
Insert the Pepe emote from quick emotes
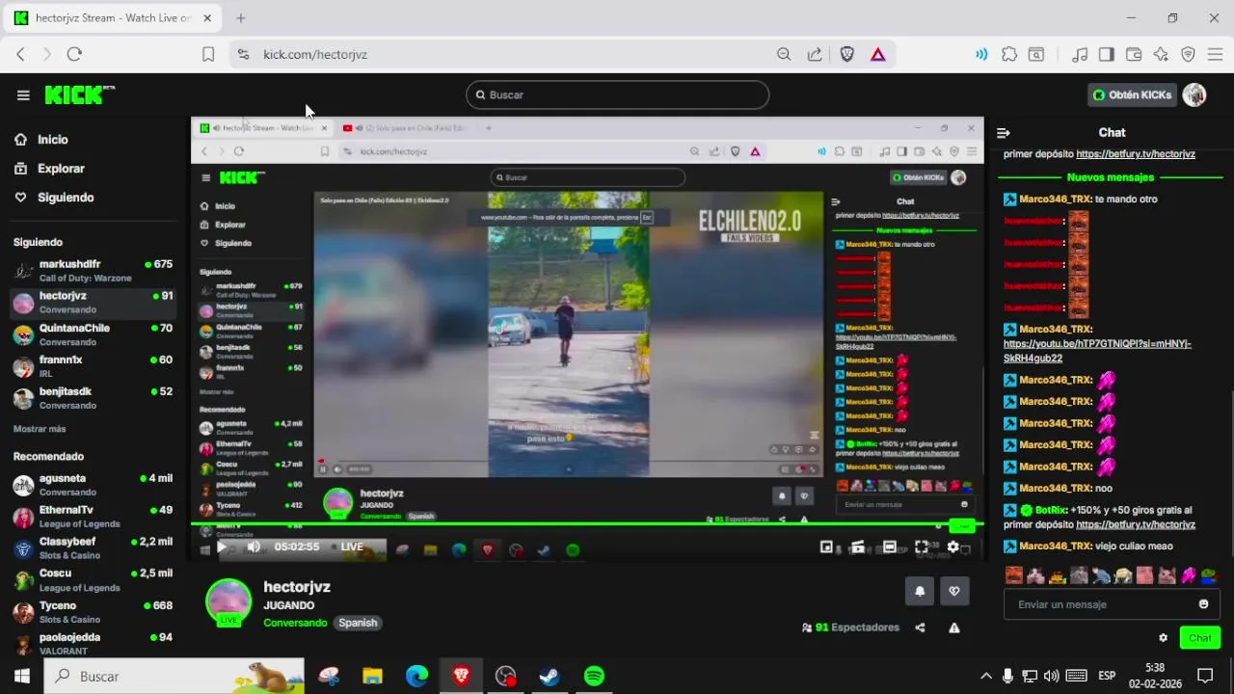(x=1208, y=575)
